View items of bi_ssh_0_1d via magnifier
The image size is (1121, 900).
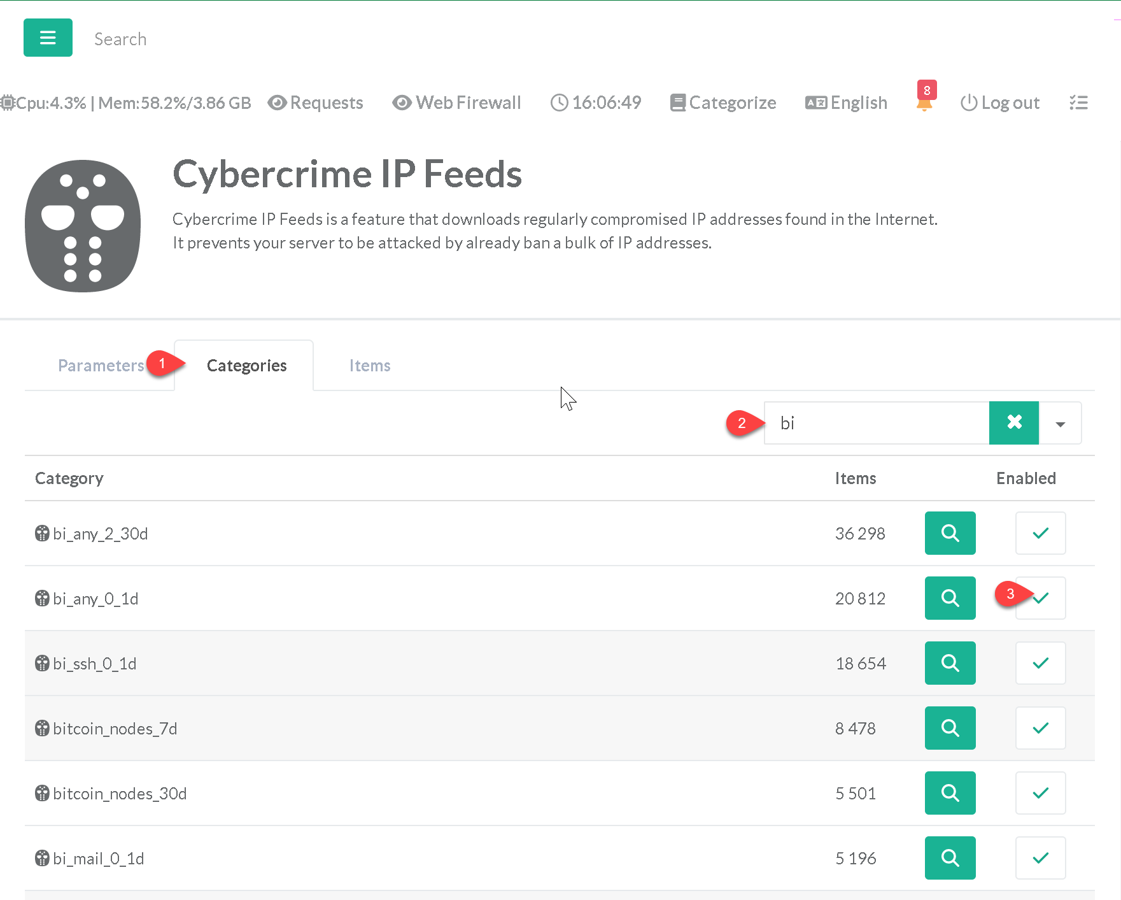(x=950, y=663)
